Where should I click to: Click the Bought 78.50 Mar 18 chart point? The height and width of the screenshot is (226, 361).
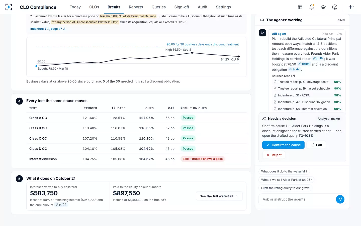[36, 66]
